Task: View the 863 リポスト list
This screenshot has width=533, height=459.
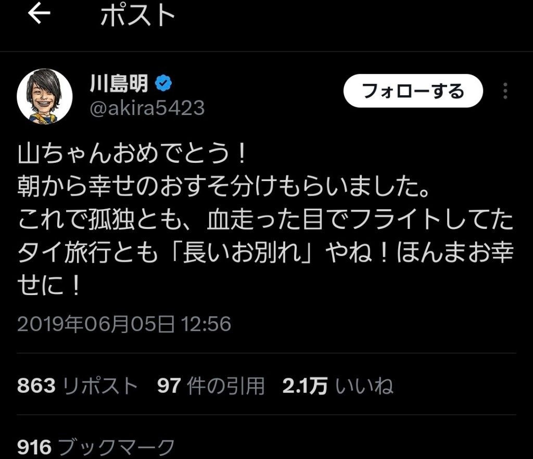Action: 77,386
